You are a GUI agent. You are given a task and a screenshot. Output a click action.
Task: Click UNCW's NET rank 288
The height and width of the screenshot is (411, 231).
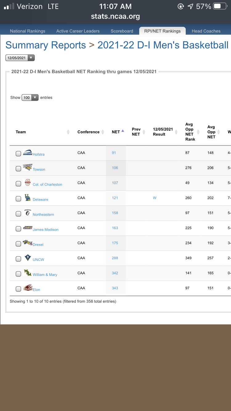[115, 258]
